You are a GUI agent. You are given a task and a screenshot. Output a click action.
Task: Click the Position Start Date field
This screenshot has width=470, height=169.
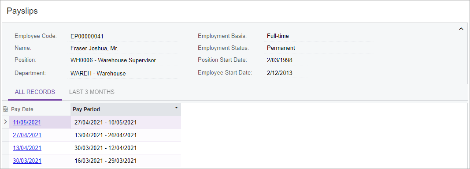286,60
